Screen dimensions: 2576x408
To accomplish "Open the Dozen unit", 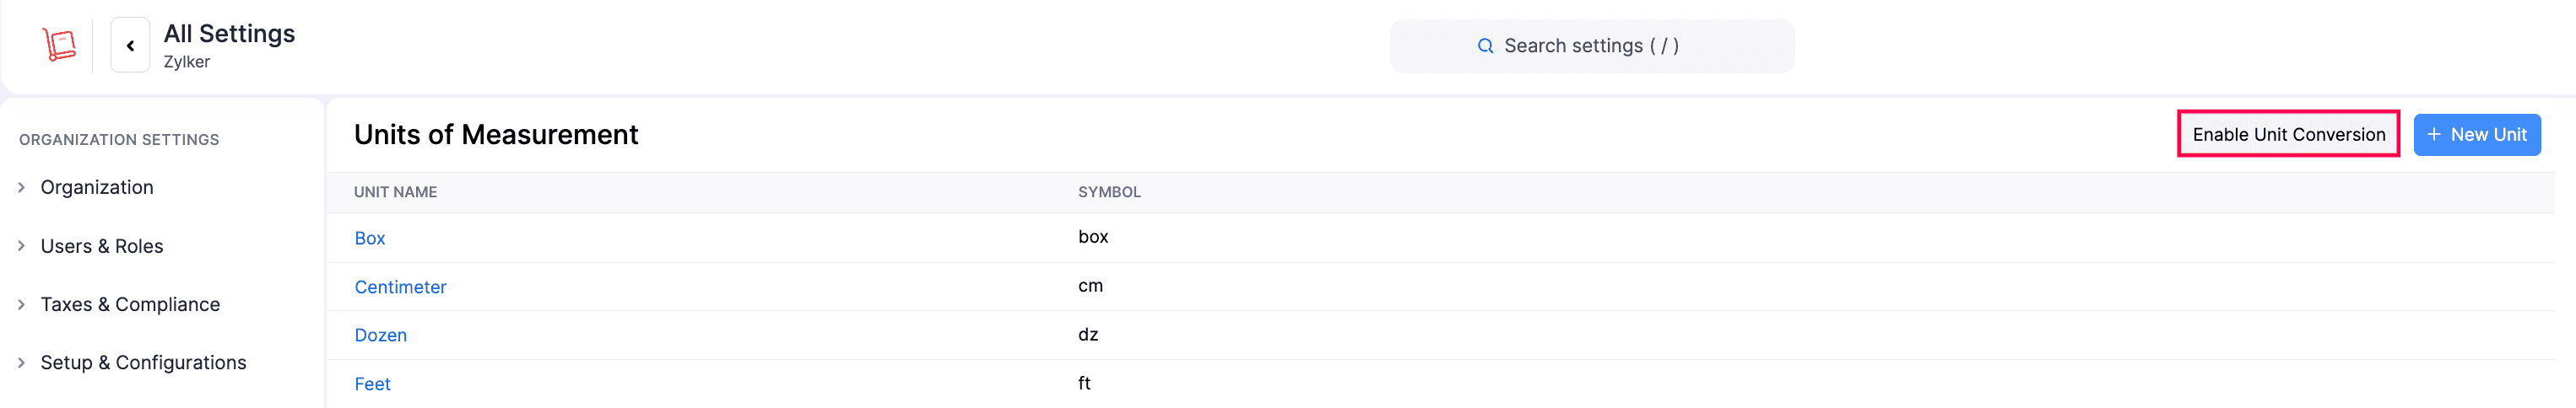I will point(380,336).
